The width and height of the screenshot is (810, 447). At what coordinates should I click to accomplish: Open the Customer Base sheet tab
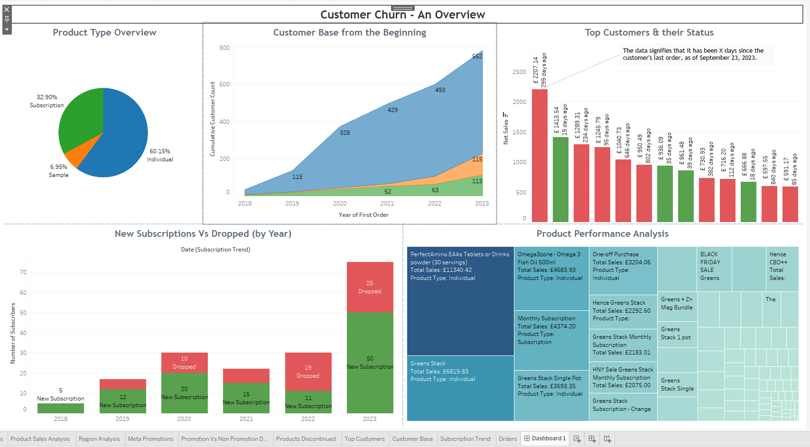tap(412, 438)
